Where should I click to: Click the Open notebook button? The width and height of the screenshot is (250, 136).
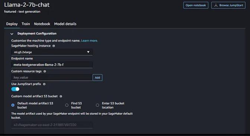[x=196, y=5]
